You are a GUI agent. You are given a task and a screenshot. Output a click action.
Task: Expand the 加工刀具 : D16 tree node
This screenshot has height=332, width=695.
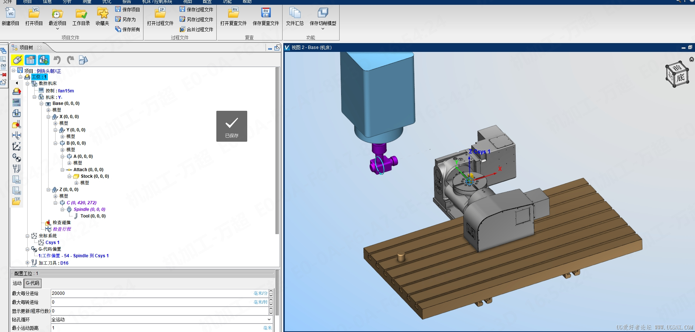pyautogui.click(x=27, y=263)
